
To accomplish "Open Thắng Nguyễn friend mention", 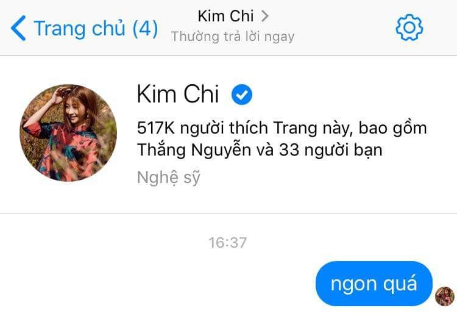I will (194, 150).
